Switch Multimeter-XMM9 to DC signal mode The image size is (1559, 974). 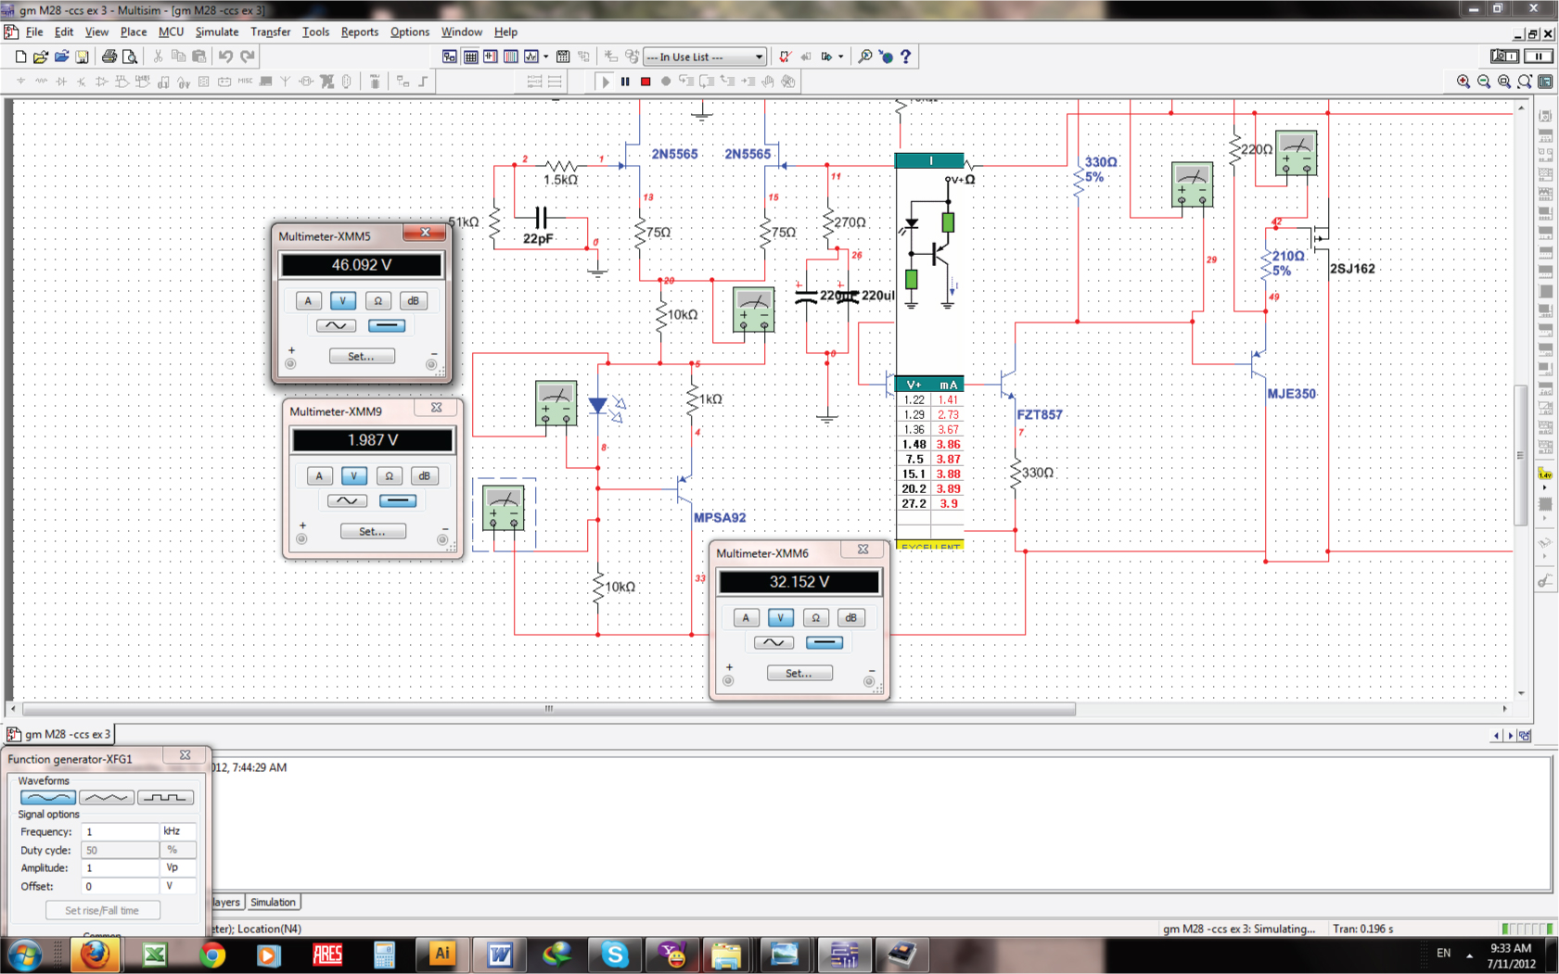[398, 500]
